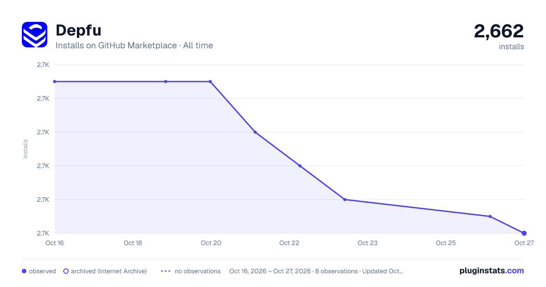Select the data point between Oct 18 and Oct 20
This screenshot has height=287, width=546.
click(x=166, y=82)
